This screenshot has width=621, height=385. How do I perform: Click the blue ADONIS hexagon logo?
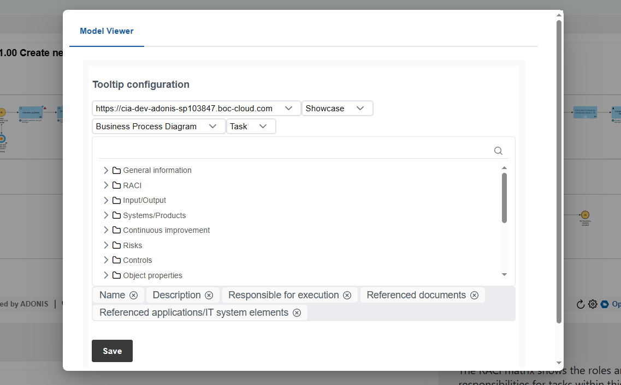(x=605, y=304)
